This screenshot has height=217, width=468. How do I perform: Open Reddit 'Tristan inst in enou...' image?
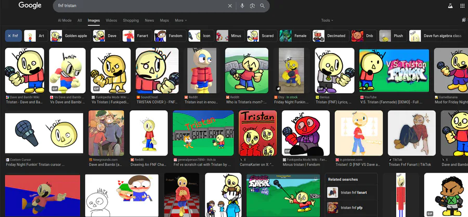point(202,70)
